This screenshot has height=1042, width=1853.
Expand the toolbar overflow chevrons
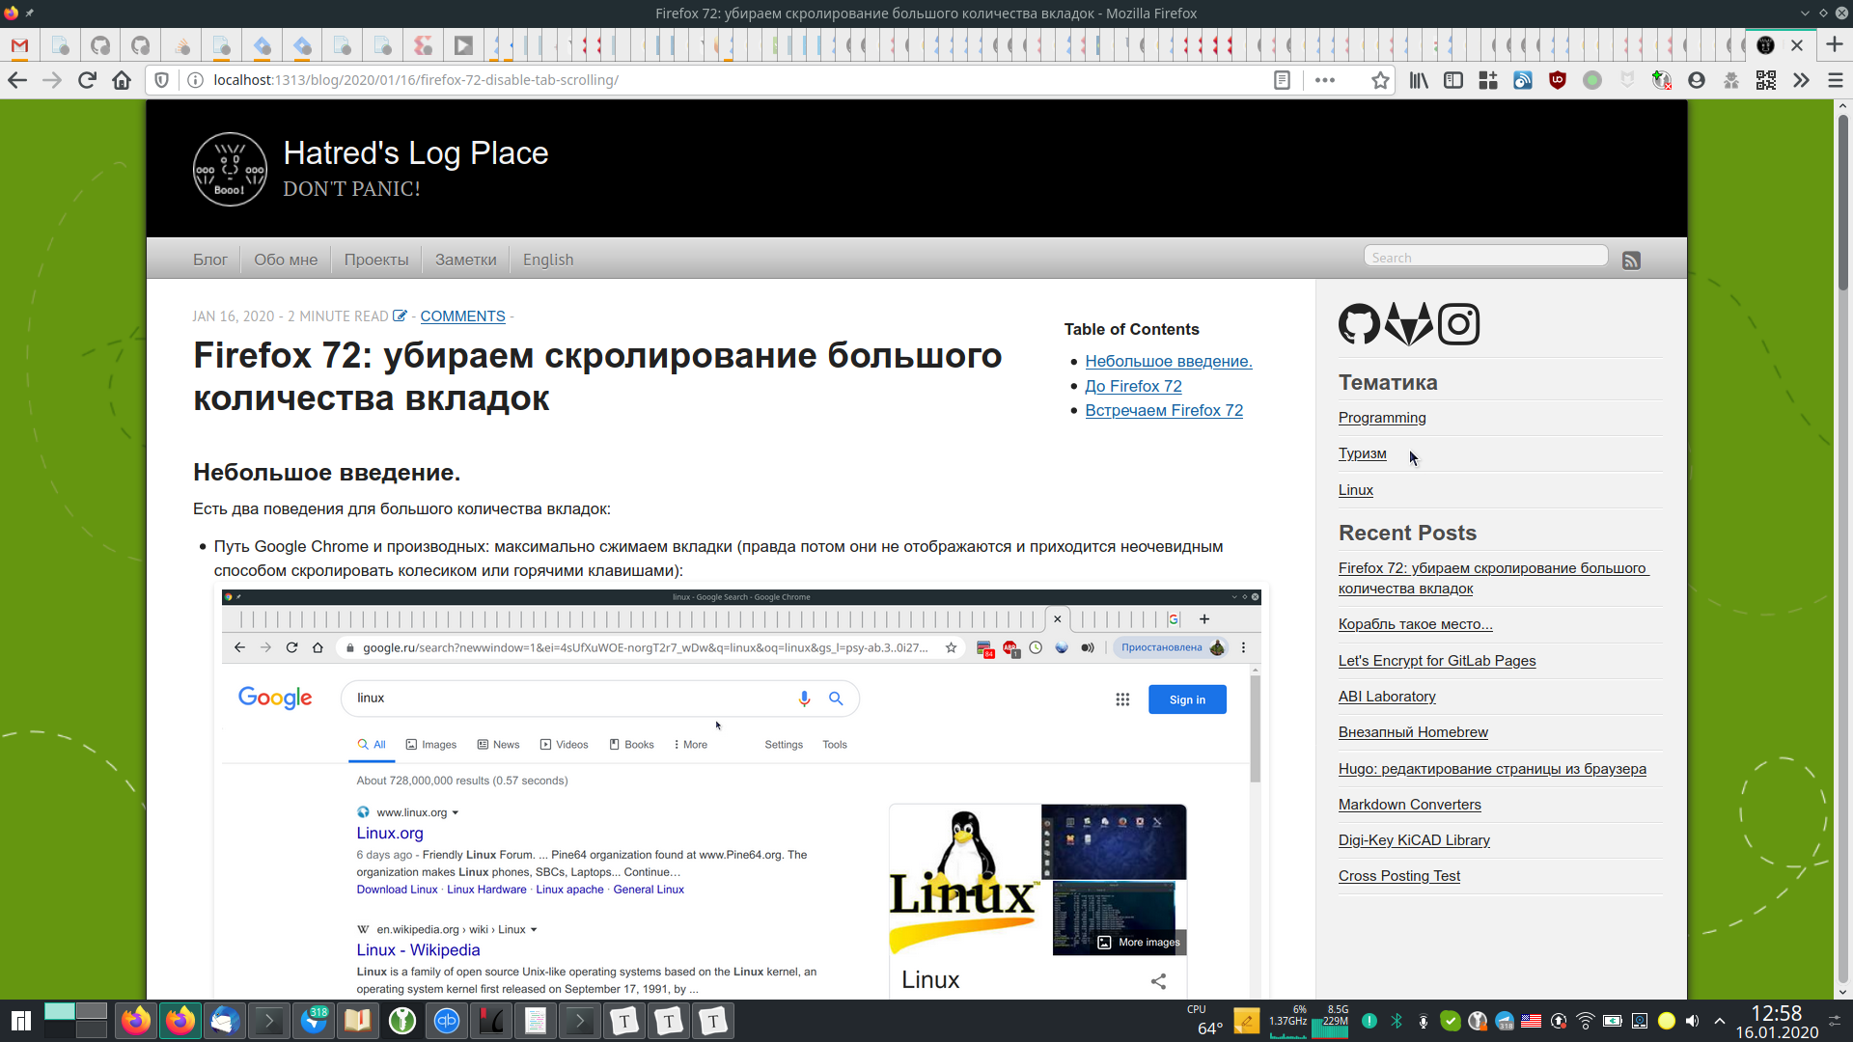pos(1801,80)
